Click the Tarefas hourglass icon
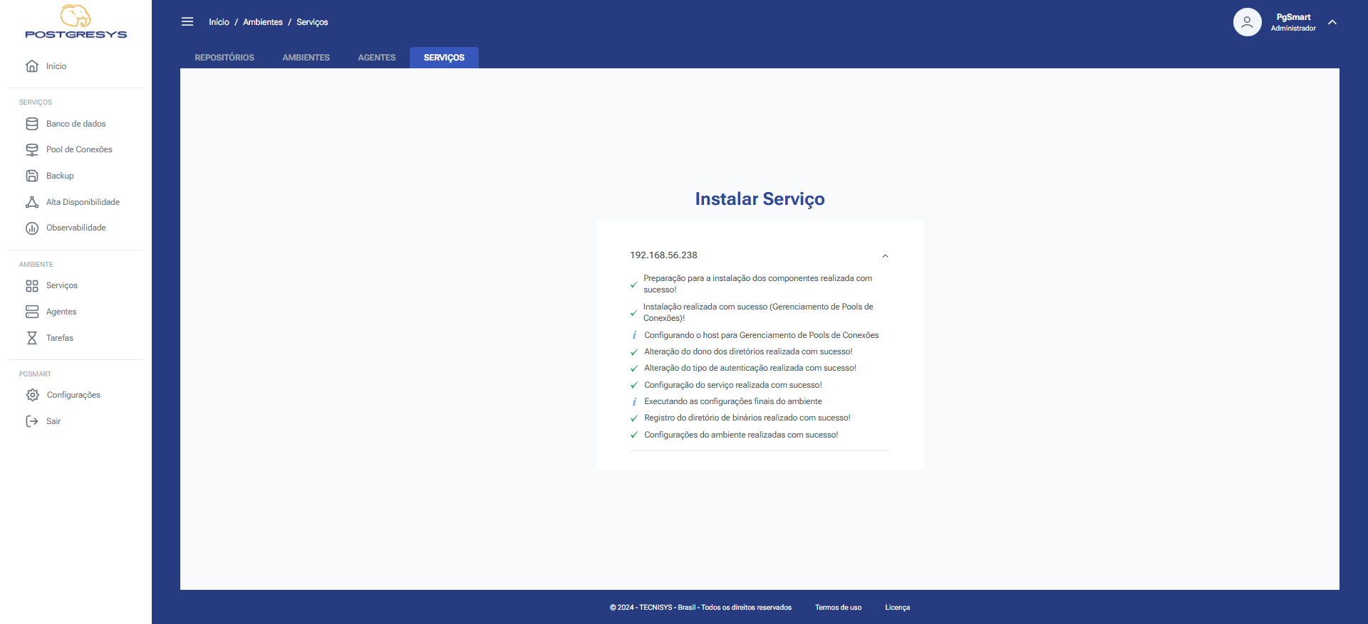1368x624 pixels. pyautogui.click(x=32, y=338)
